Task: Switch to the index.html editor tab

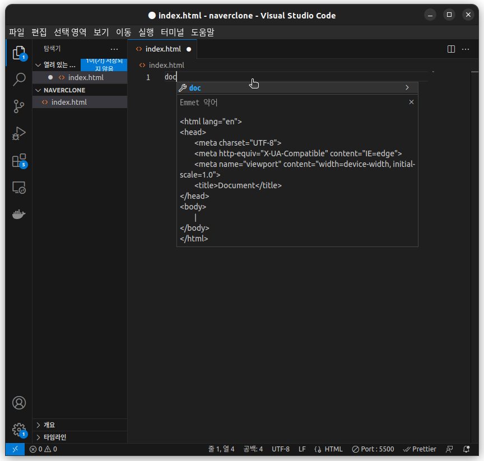Action: click(162, 49)
